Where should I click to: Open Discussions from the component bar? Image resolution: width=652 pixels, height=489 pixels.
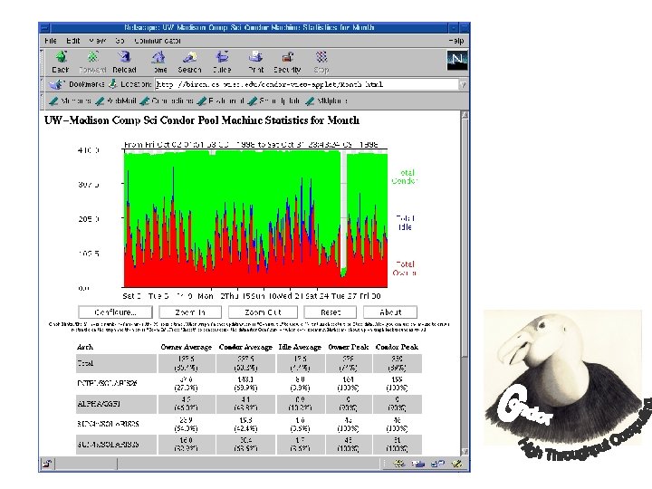click(438, 464)
